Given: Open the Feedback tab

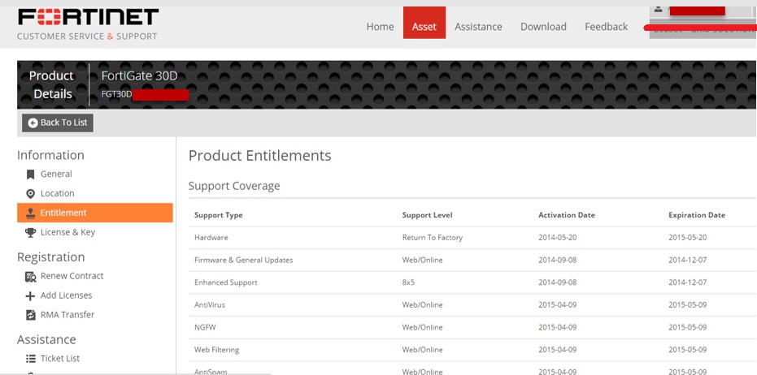Looking at the screenshot, I should pos(607,27).
